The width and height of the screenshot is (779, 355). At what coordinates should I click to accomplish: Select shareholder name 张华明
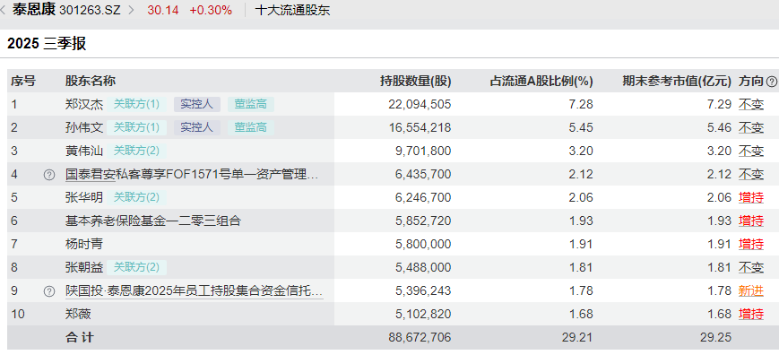click(x=84, y=197)
